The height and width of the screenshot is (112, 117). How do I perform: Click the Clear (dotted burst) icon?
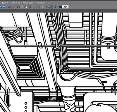pos(18,7)
